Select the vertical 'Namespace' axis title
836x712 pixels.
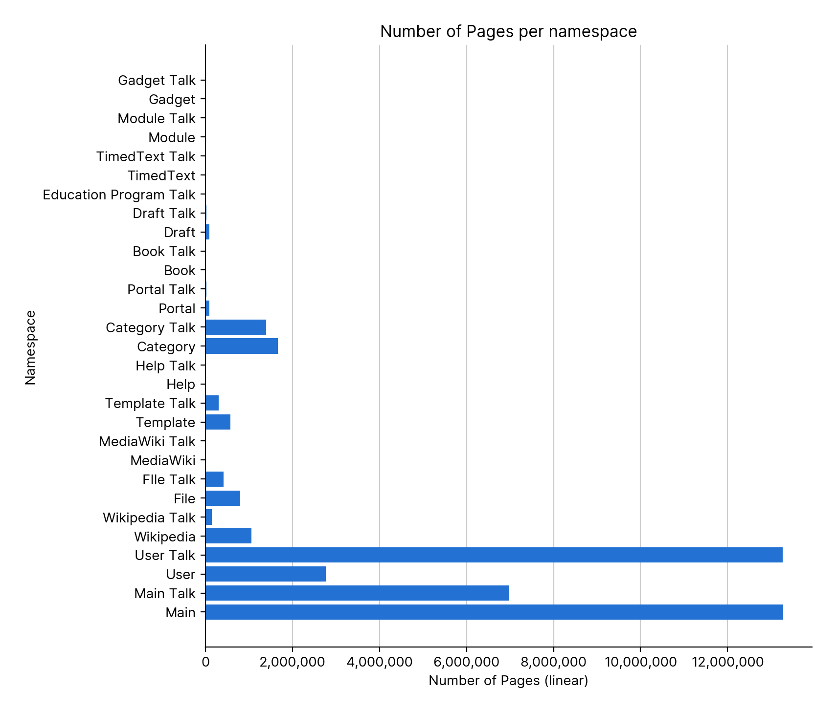click(30, 347)
